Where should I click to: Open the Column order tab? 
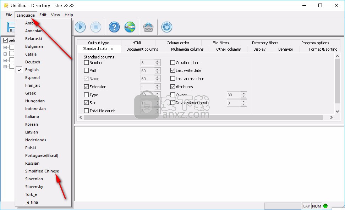pyautogui.click(x=178, y=43)
